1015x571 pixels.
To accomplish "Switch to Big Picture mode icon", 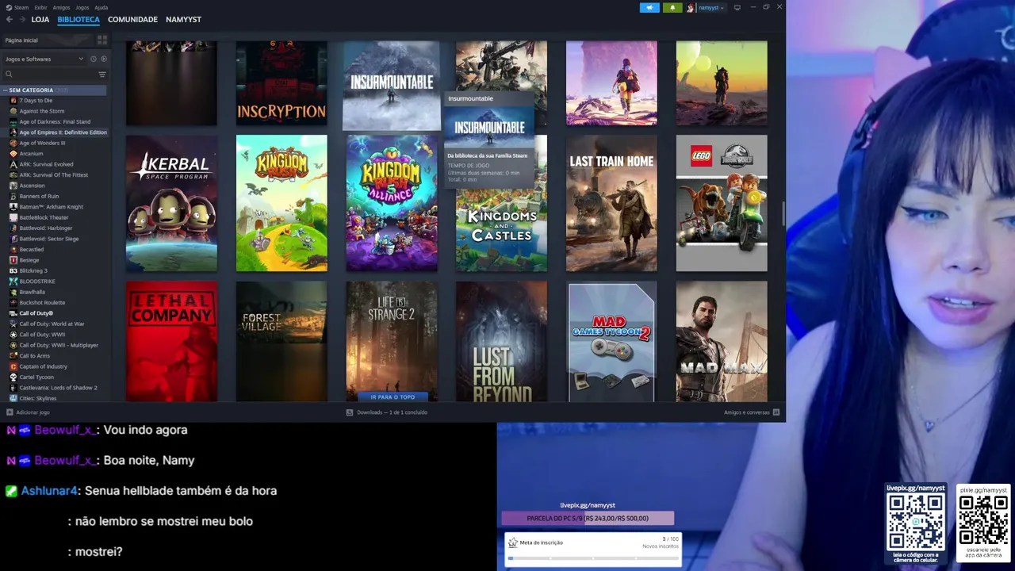I will pos(737,7).
